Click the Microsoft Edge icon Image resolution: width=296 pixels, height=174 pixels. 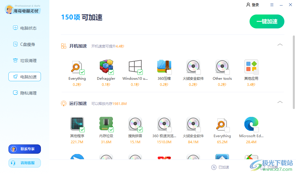[251, 124]
